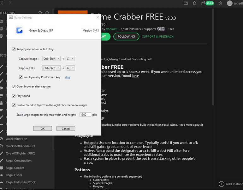Select Regal Cooker bot
The height and width of the screenshot is (190, 243).
pos(15,168)
